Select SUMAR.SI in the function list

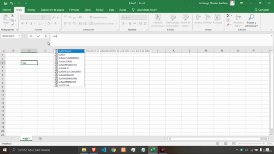click(69, 68)
